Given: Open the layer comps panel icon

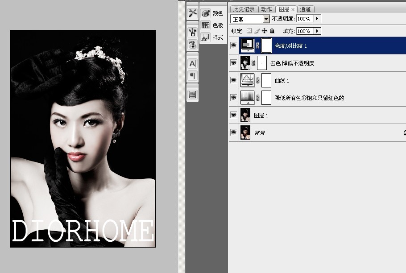Looking at the screenshot, I should 192,95.
